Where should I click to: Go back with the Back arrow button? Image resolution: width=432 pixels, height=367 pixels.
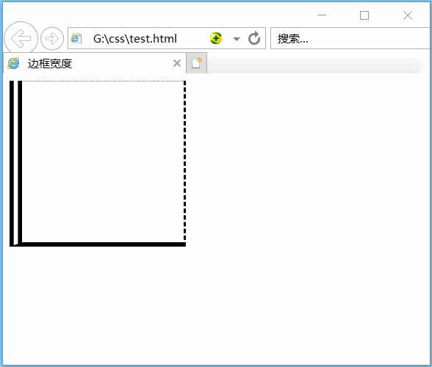21,38
